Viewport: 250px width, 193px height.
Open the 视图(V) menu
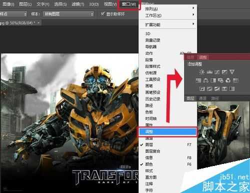click(110, 4)
